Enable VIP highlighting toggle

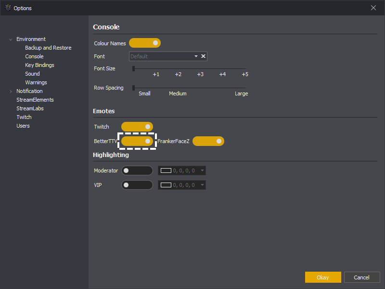point(137,185)
